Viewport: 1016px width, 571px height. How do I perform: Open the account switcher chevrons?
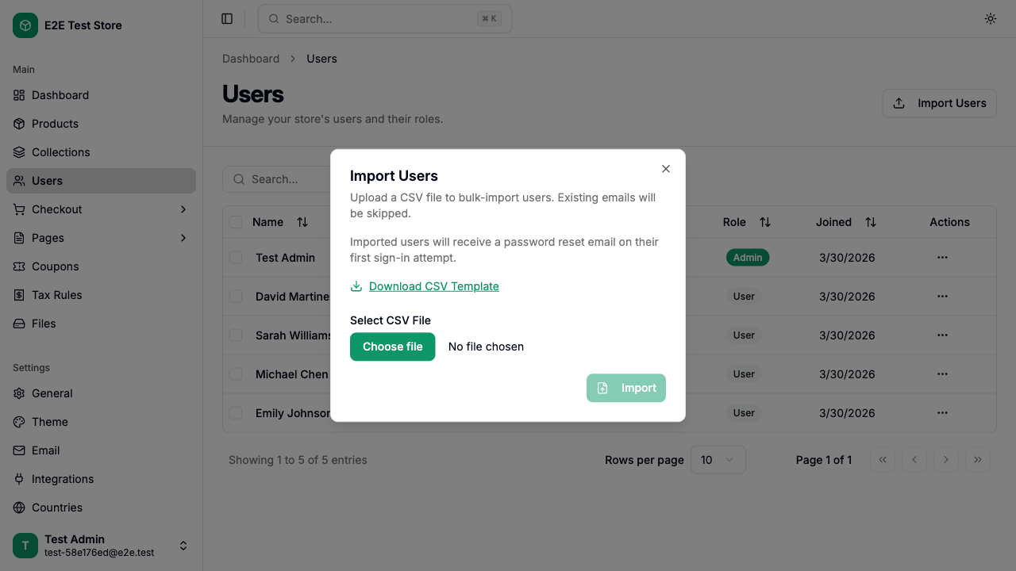[x=183, y=546]
